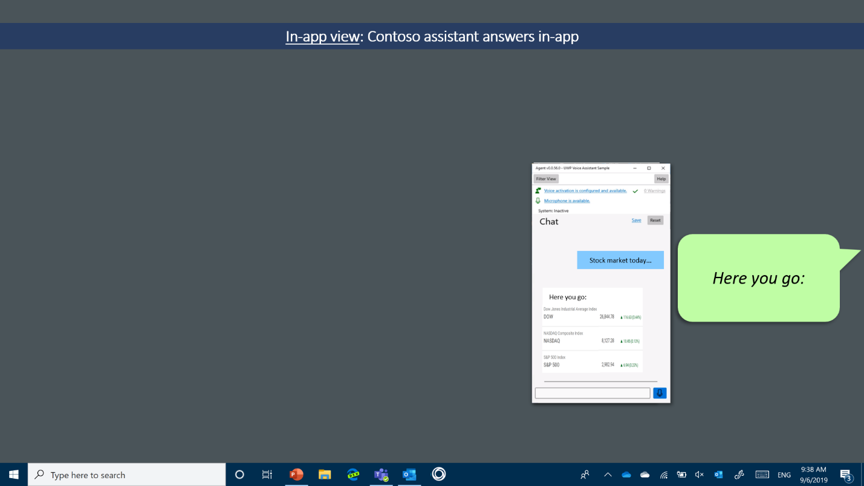This screenshot has height=486, width=864.
Task: Click the S&P 500 value 2,982.94
Action: coord(608,364)
